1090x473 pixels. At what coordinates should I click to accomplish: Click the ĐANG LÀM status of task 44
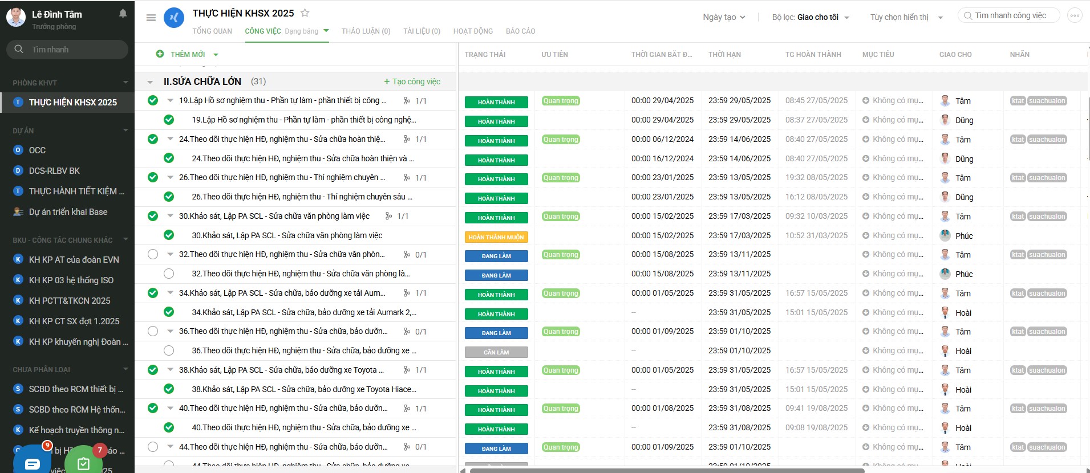tap(496, 448)
